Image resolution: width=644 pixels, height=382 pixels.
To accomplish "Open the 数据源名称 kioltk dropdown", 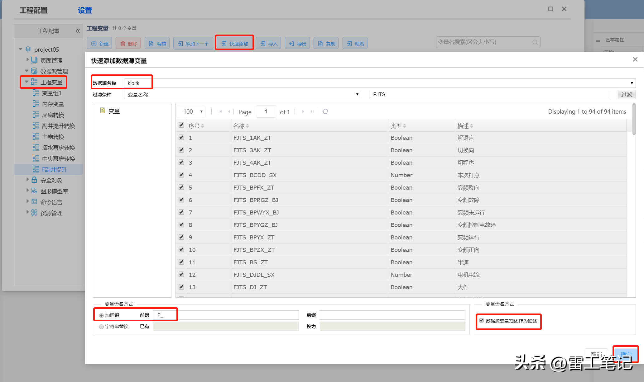I will tap(632, 83).
